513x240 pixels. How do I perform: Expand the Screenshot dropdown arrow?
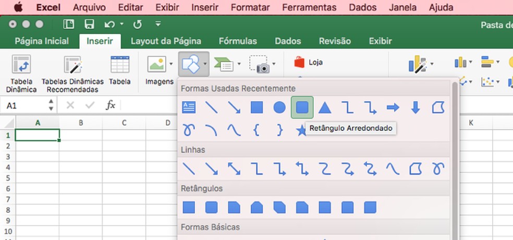pyautogui.click(x=274, y=64)
